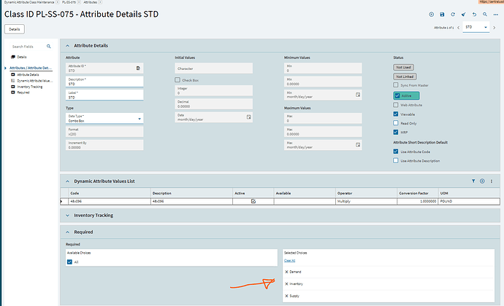Toggle Active checkbox in 48x096 row
This screenshot has height=306, width=504.
(x=253, y=201)
